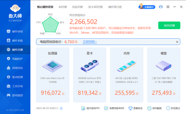Click overall score 2,266,502
Screen dimensions: 186x114
[83, 22]
